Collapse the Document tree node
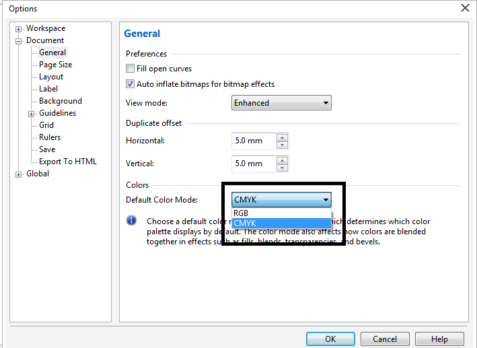This screenshot has height=348, width=477. [x=19, y=41]
